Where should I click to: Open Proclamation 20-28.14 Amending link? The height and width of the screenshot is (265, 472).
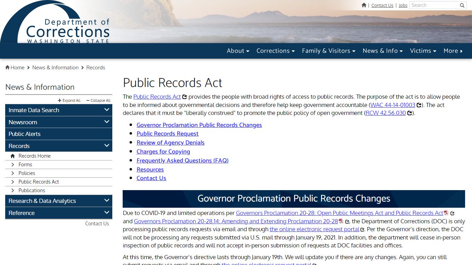point(236,222)
